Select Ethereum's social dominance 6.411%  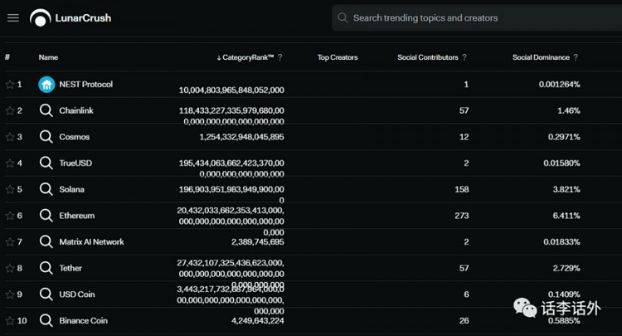pyautogui.click(x=566, y=216)
